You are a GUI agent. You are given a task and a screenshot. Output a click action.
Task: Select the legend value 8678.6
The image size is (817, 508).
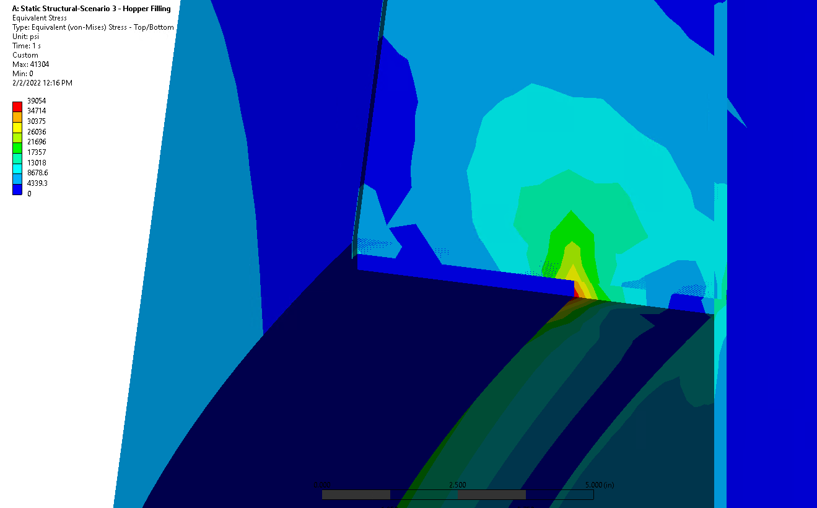[x=37, y=173]
